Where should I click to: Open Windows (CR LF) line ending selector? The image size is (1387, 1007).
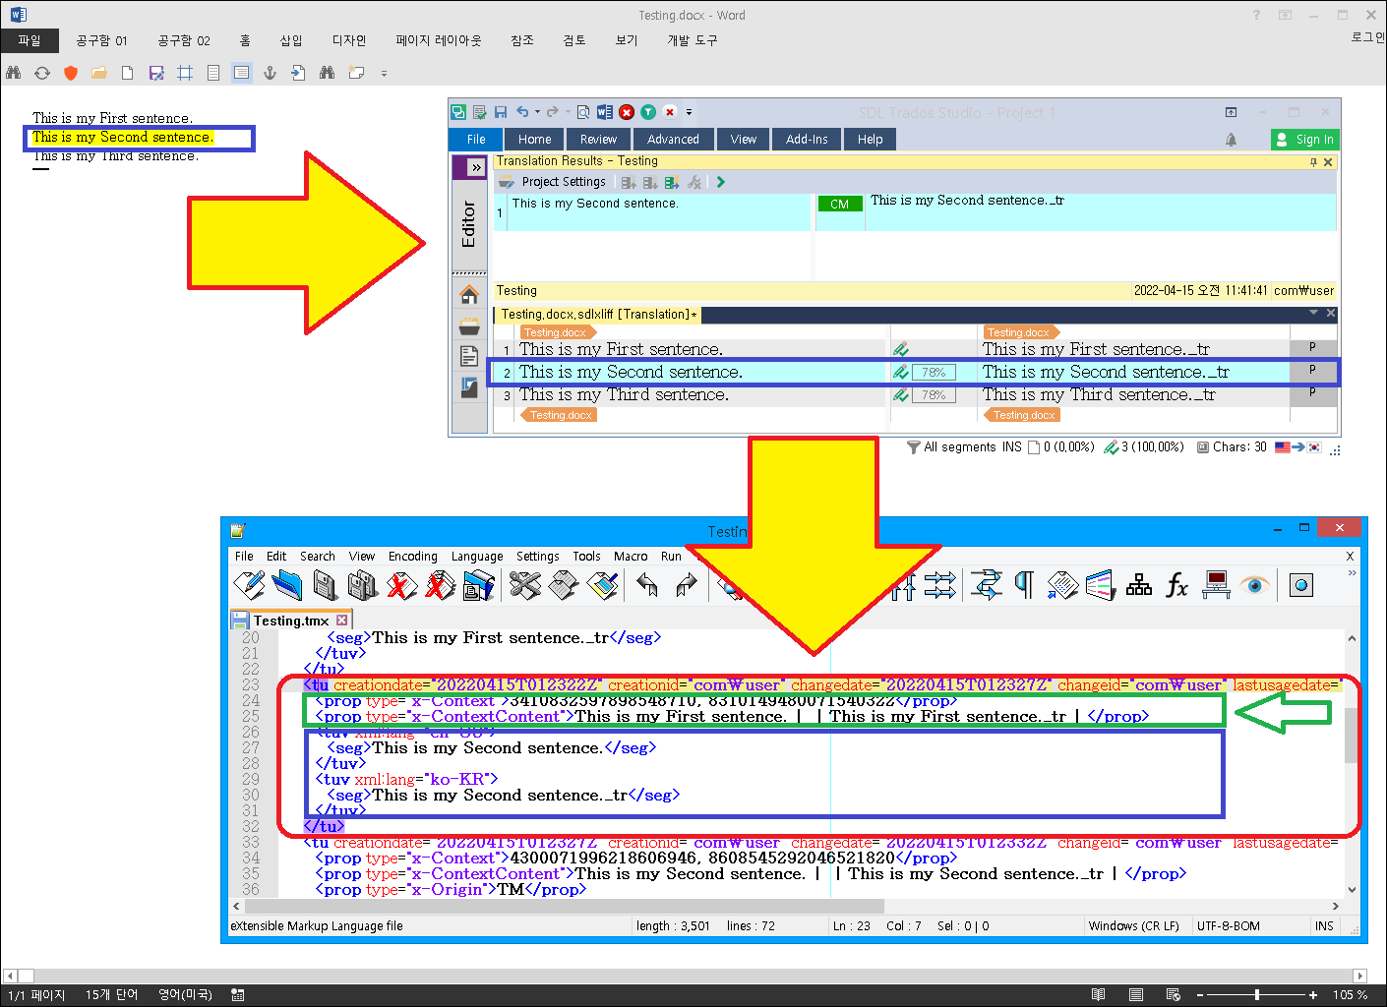(x=1134, y=926)
